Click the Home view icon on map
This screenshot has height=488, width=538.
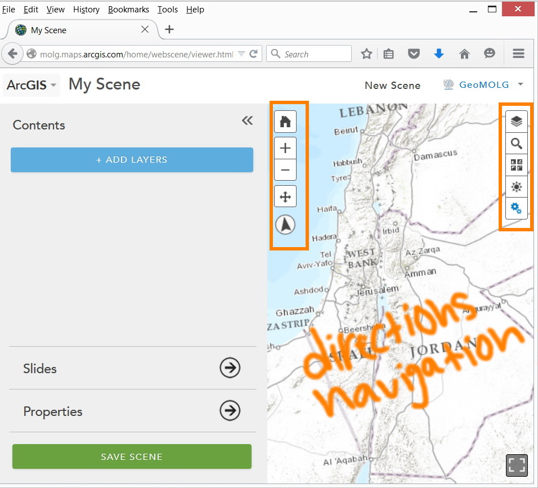(x=285, y=122)
